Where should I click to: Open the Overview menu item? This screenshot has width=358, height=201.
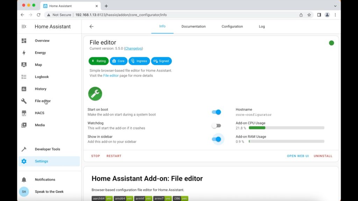point(49,40)
